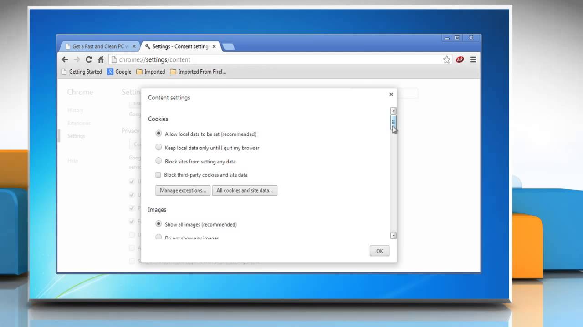Close the Content settings dialog with X
583x327 pixels.
pos(391,94)
